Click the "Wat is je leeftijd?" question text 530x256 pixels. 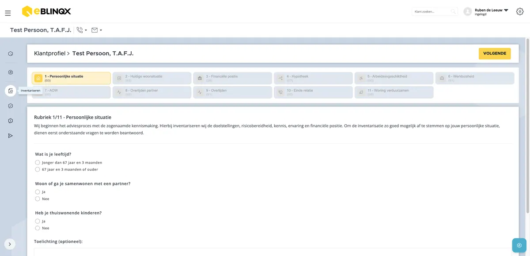[53, 154]
